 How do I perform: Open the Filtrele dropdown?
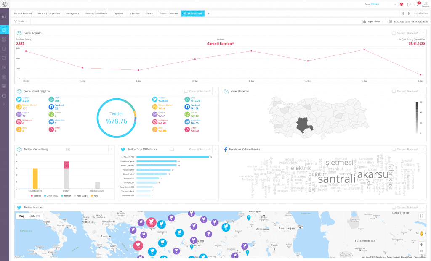click(21, 21)
